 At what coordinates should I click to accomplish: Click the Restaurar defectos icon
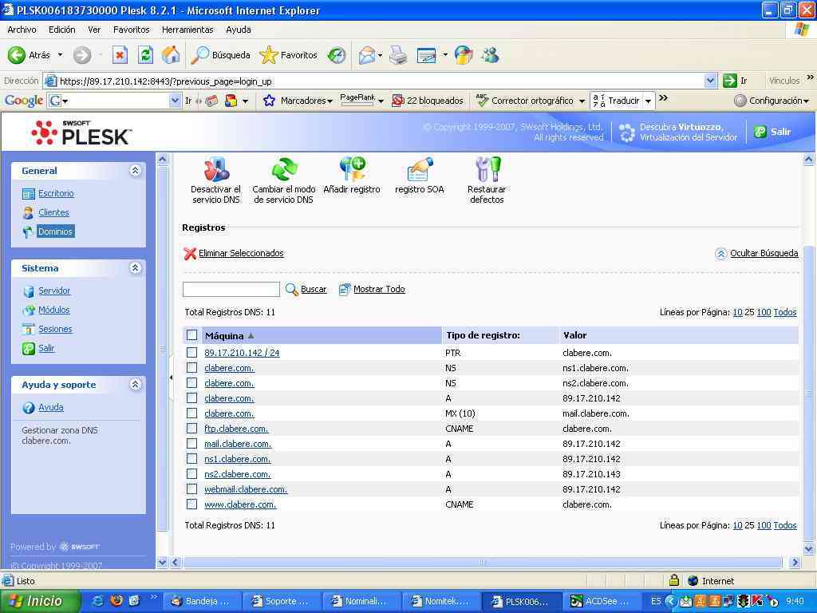pos(487,169)
